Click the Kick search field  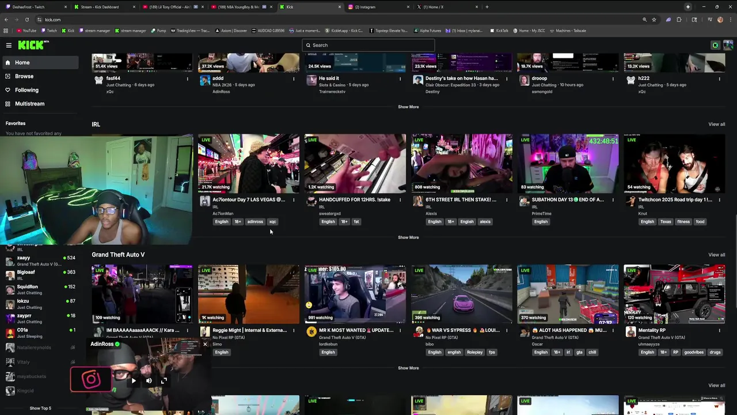[368, 45]
